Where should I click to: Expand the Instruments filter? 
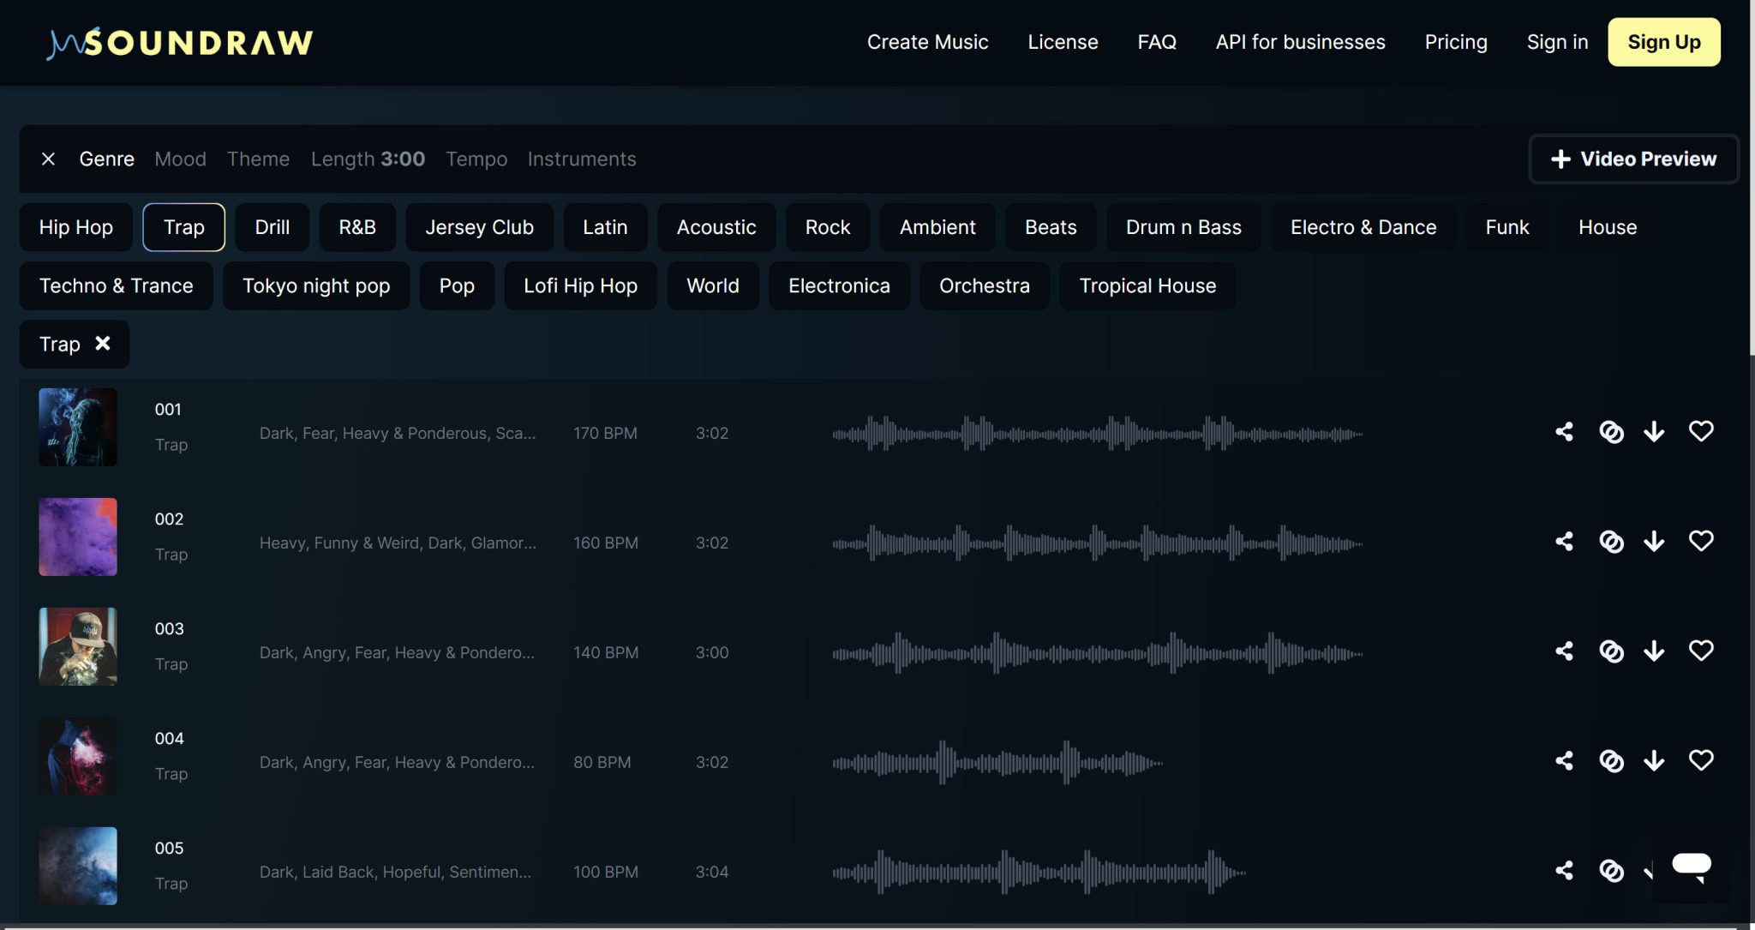[x=581, y=159]
